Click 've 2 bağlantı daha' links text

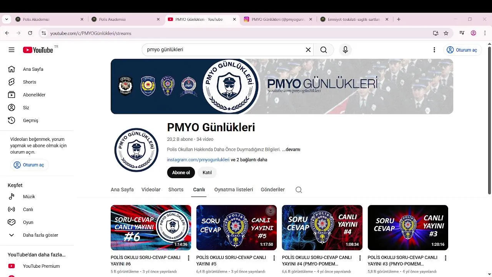[x=249, y=160]
